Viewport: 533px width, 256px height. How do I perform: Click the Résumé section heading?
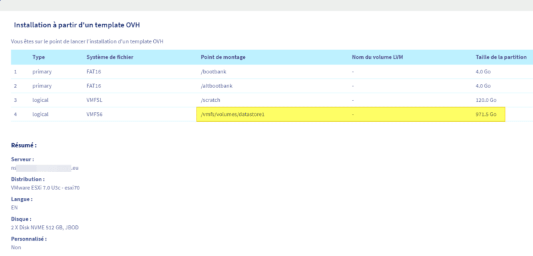24,145
